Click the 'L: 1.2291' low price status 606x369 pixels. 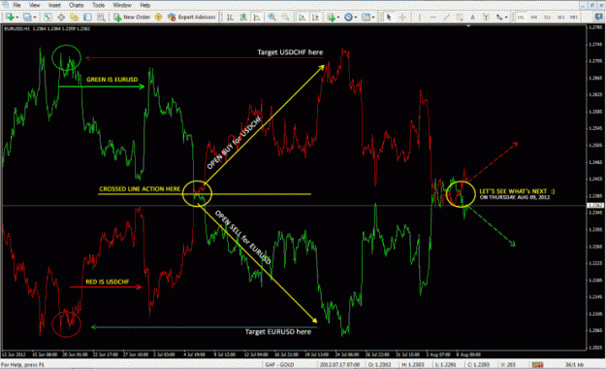click(446, 364)
